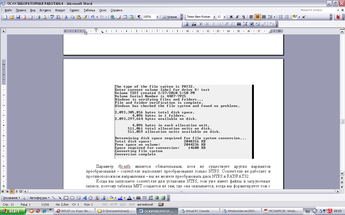Viewport: 345px width, 215px height.
Task: Align text left
Action: [x=251, y=17]
